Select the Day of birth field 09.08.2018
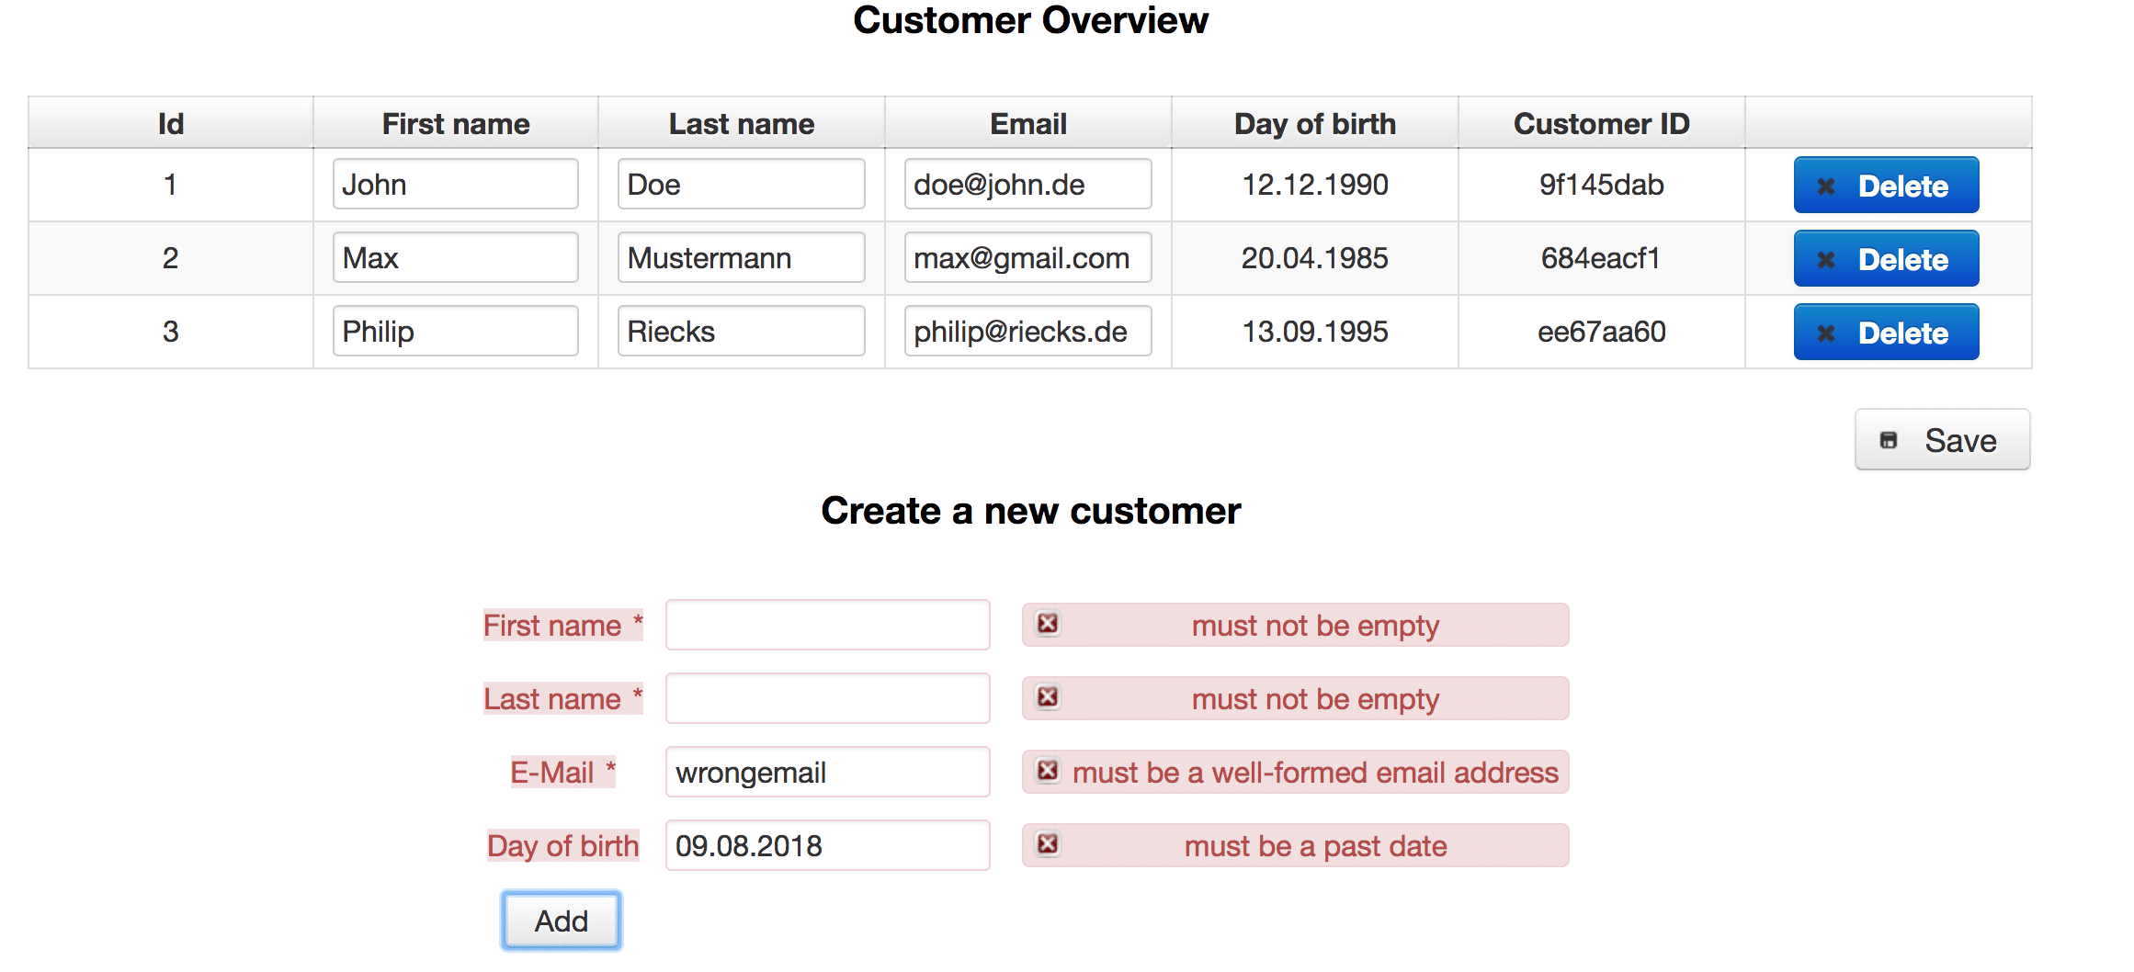The height and width of the screenshot is (972, 2134). point(828,845)
